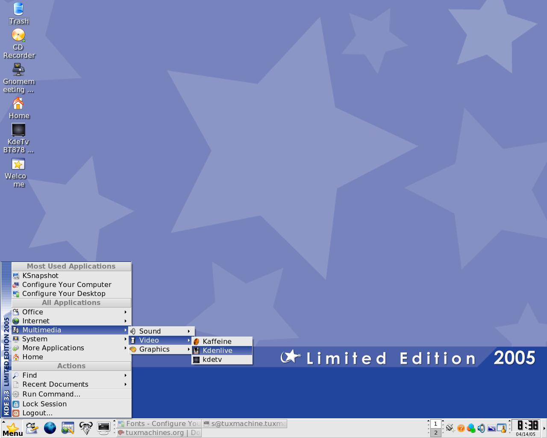This screenshot has width=547, height=438.
Task: Expand the Graphics submenu
Action: [162, 349]
